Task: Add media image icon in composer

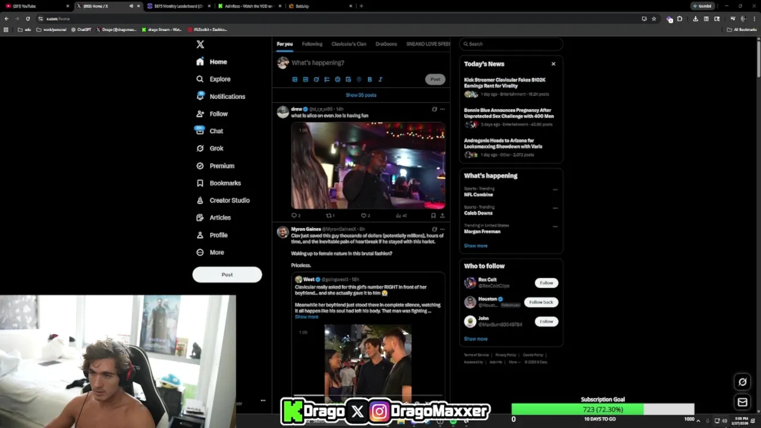Action: pos(295,79)
